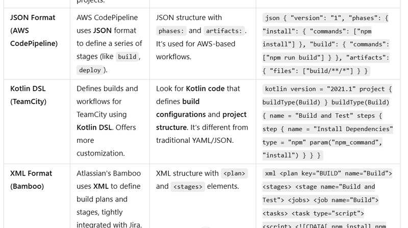Screen dimensions: 408x228
Task: Click the bold "Kotlin DSL" in the description
Action: coord(94,128)
